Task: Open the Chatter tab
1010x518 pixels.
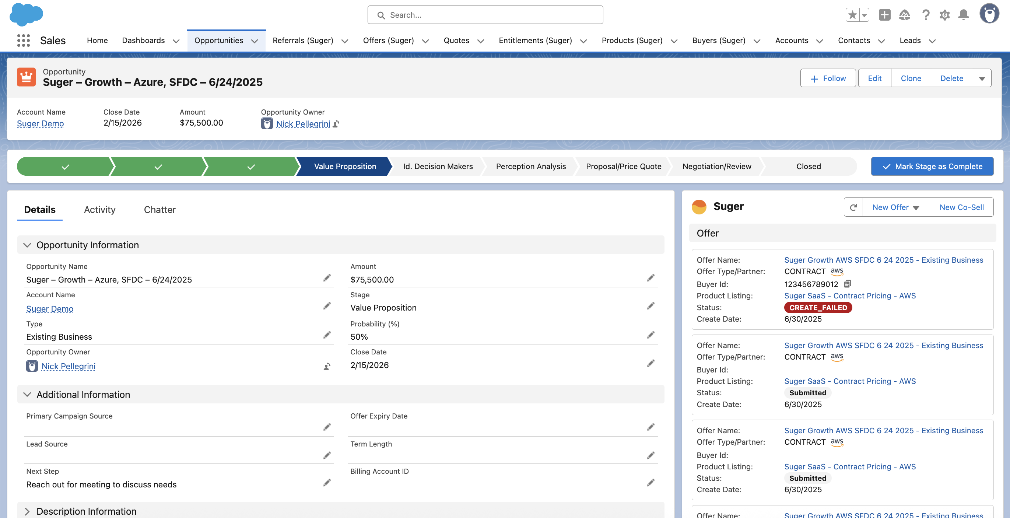Action: (x=159, y=209)
